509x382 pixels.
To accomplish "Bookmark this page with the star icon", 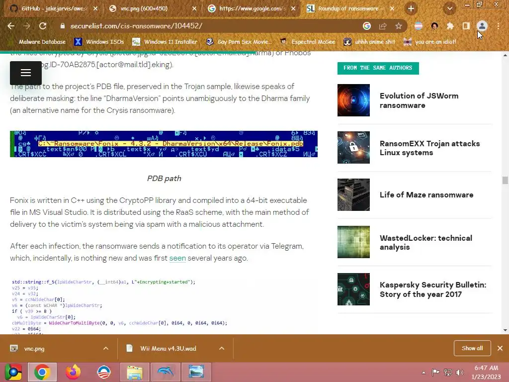I will [399, 26].
